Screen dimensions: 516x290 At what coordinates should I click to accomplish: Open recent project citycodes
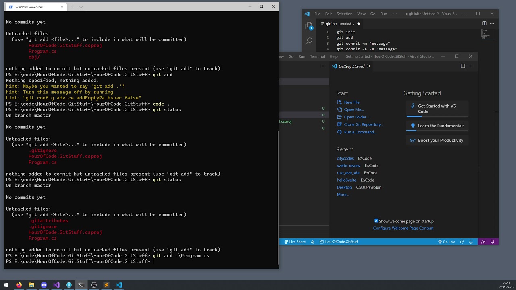pos(345,158)
